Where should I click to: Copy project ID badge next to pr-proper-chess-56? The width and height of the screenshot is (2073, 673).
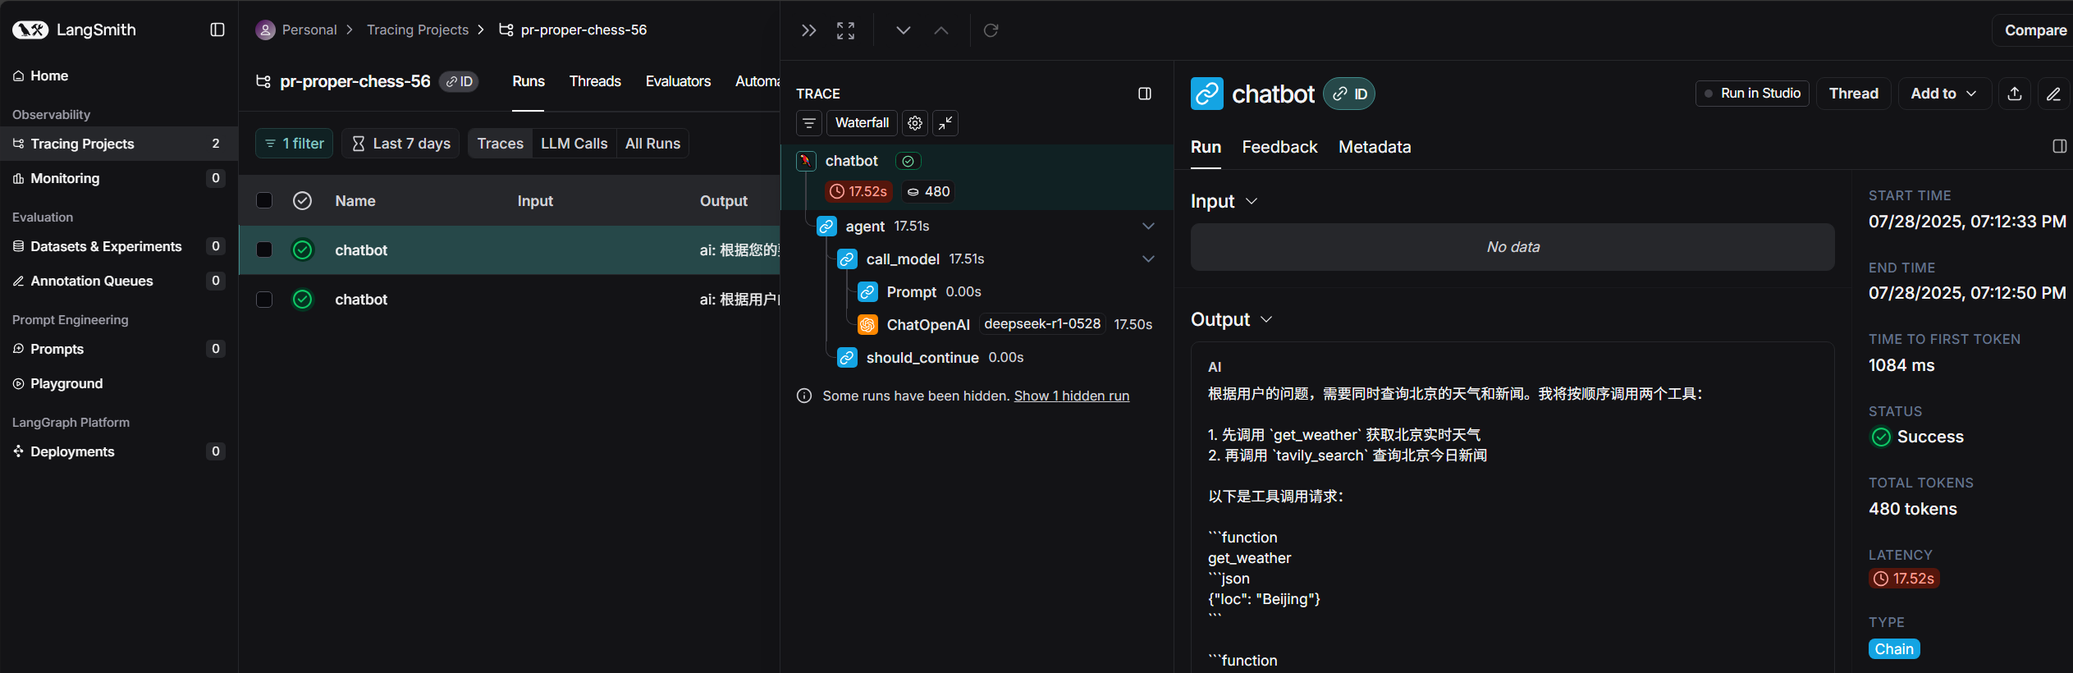pos(459,81)
